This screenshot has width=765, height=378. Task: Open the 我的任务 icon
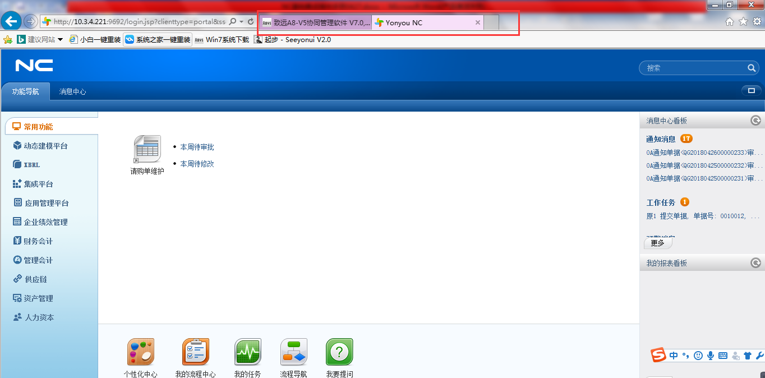click(x=248, y=353)
